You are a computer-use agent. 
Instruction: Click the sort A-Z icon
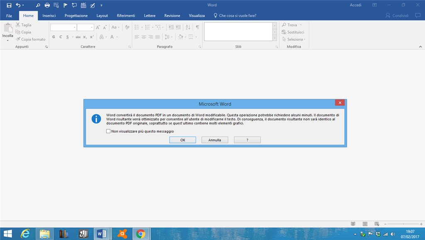pyautogui.click(x=188, y=27)
